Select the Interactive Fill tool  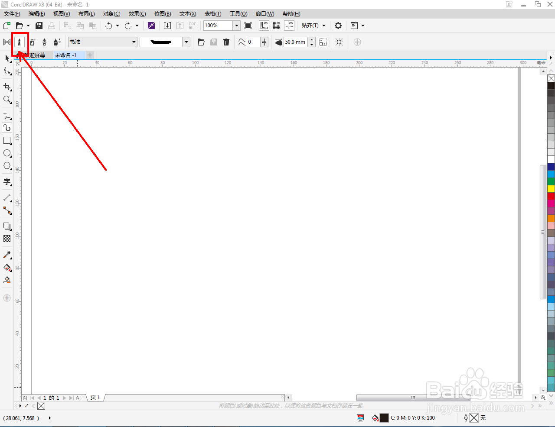point(7,268)
